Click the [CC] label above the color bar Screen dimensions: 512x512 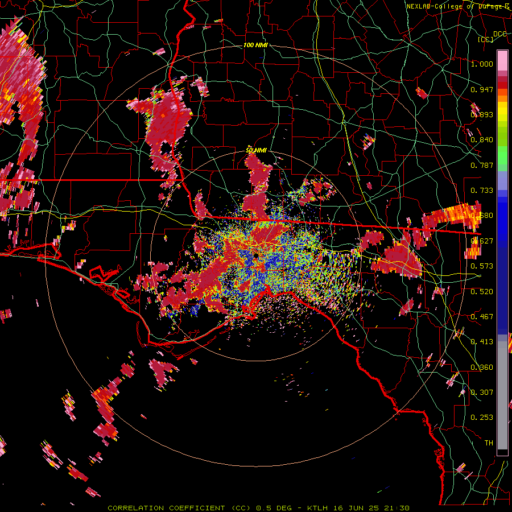(486, 39)
